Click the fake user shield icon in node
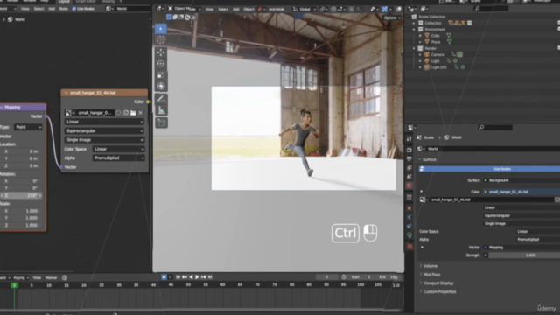The height and width of the screenshot is (315, 560). click(118, 113)
